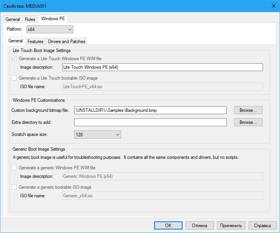Switch to the Rules tab
The image size is (280, 233).
(x=30, y=19)
